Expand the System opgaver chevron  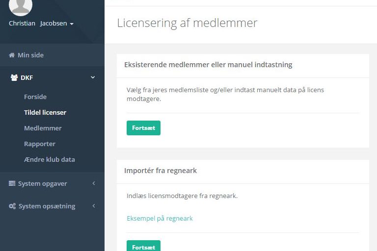[94, 183]
